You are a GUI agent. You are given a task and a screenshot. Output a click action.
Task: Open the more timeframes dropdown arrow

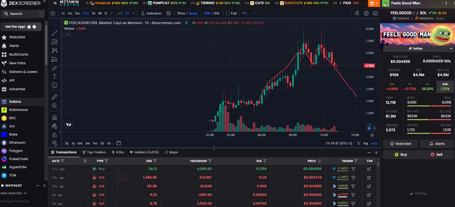point(112,13)
